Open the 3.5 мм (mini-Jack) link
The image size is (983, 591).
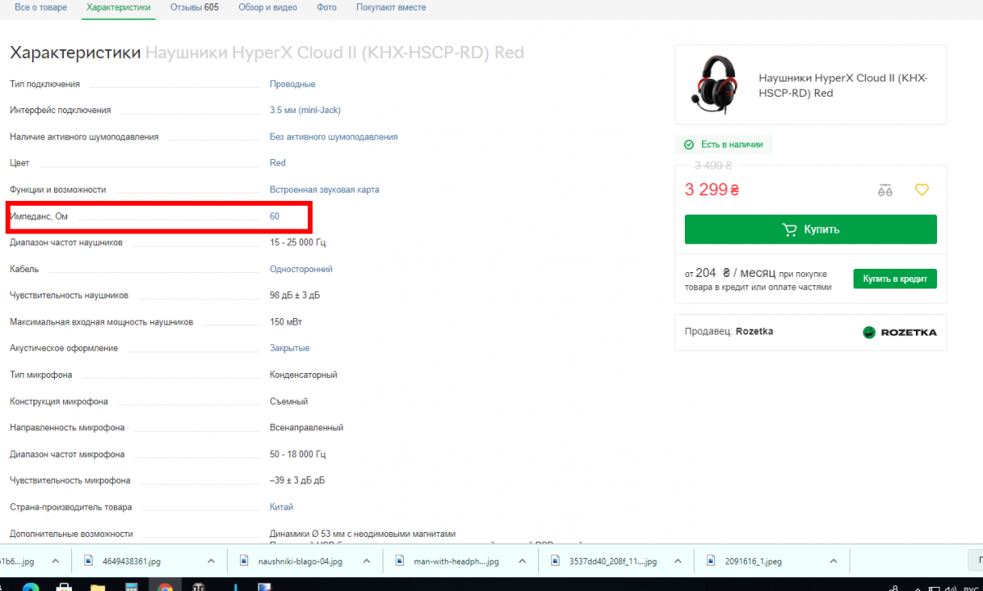tap(305, 111)
